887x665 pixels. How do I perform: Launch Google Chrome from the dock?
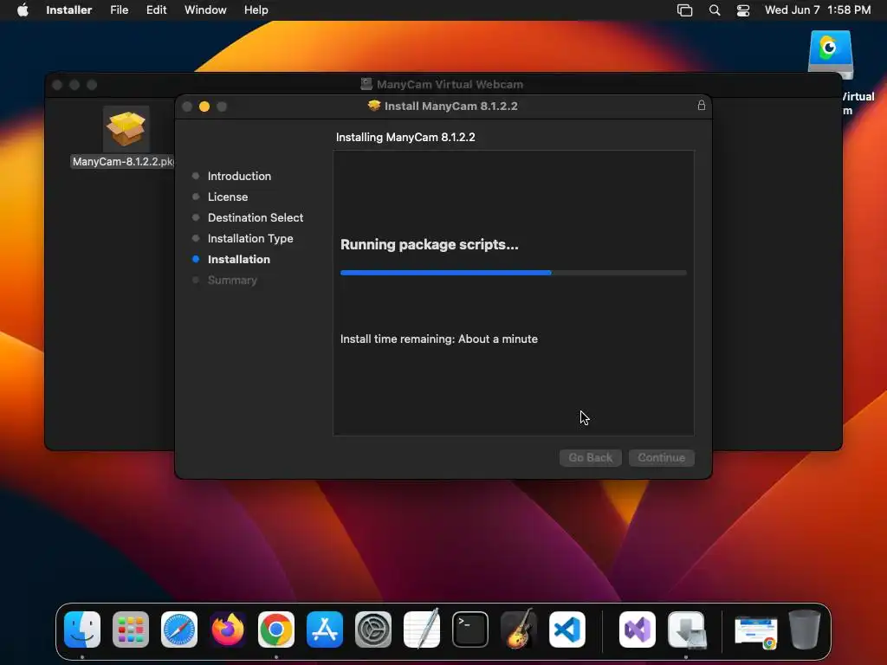point(276,629)
